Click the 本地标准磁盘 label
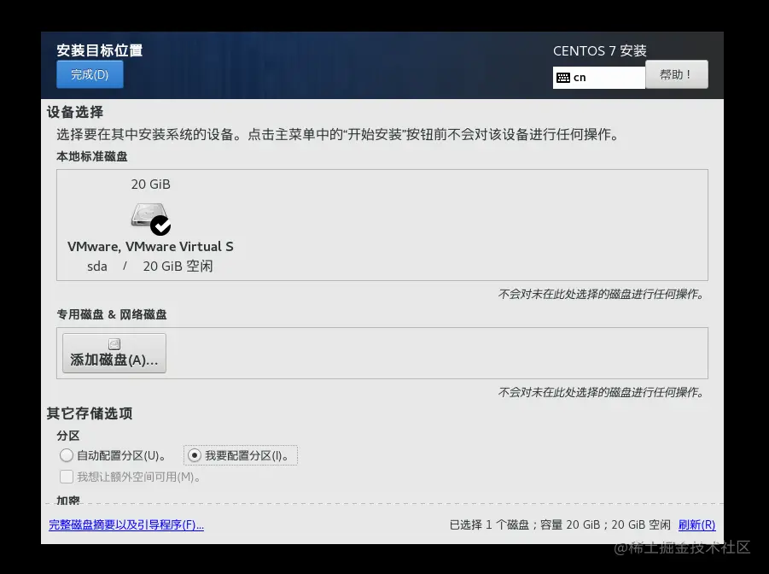Image resolution: width=769 pixels, height=574 pixels. pos(91,156)
